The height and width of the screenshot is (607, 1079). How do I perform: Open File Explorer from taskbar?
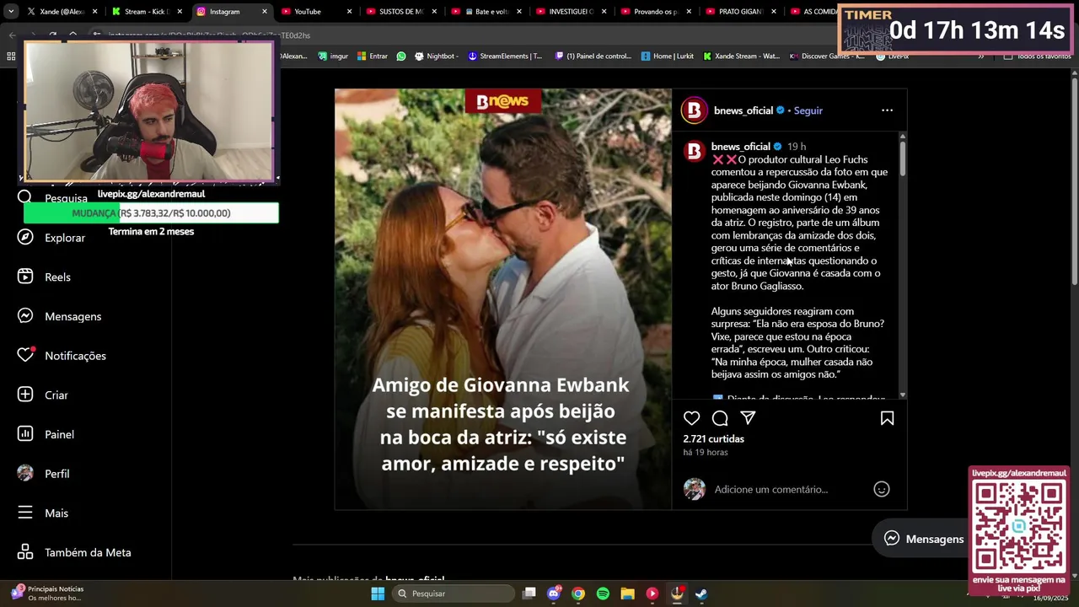pyautogui.click(x=627, y=594)
